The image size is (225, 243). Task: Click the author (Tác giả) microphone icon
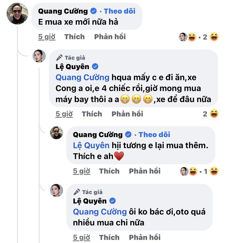[59, 57]
